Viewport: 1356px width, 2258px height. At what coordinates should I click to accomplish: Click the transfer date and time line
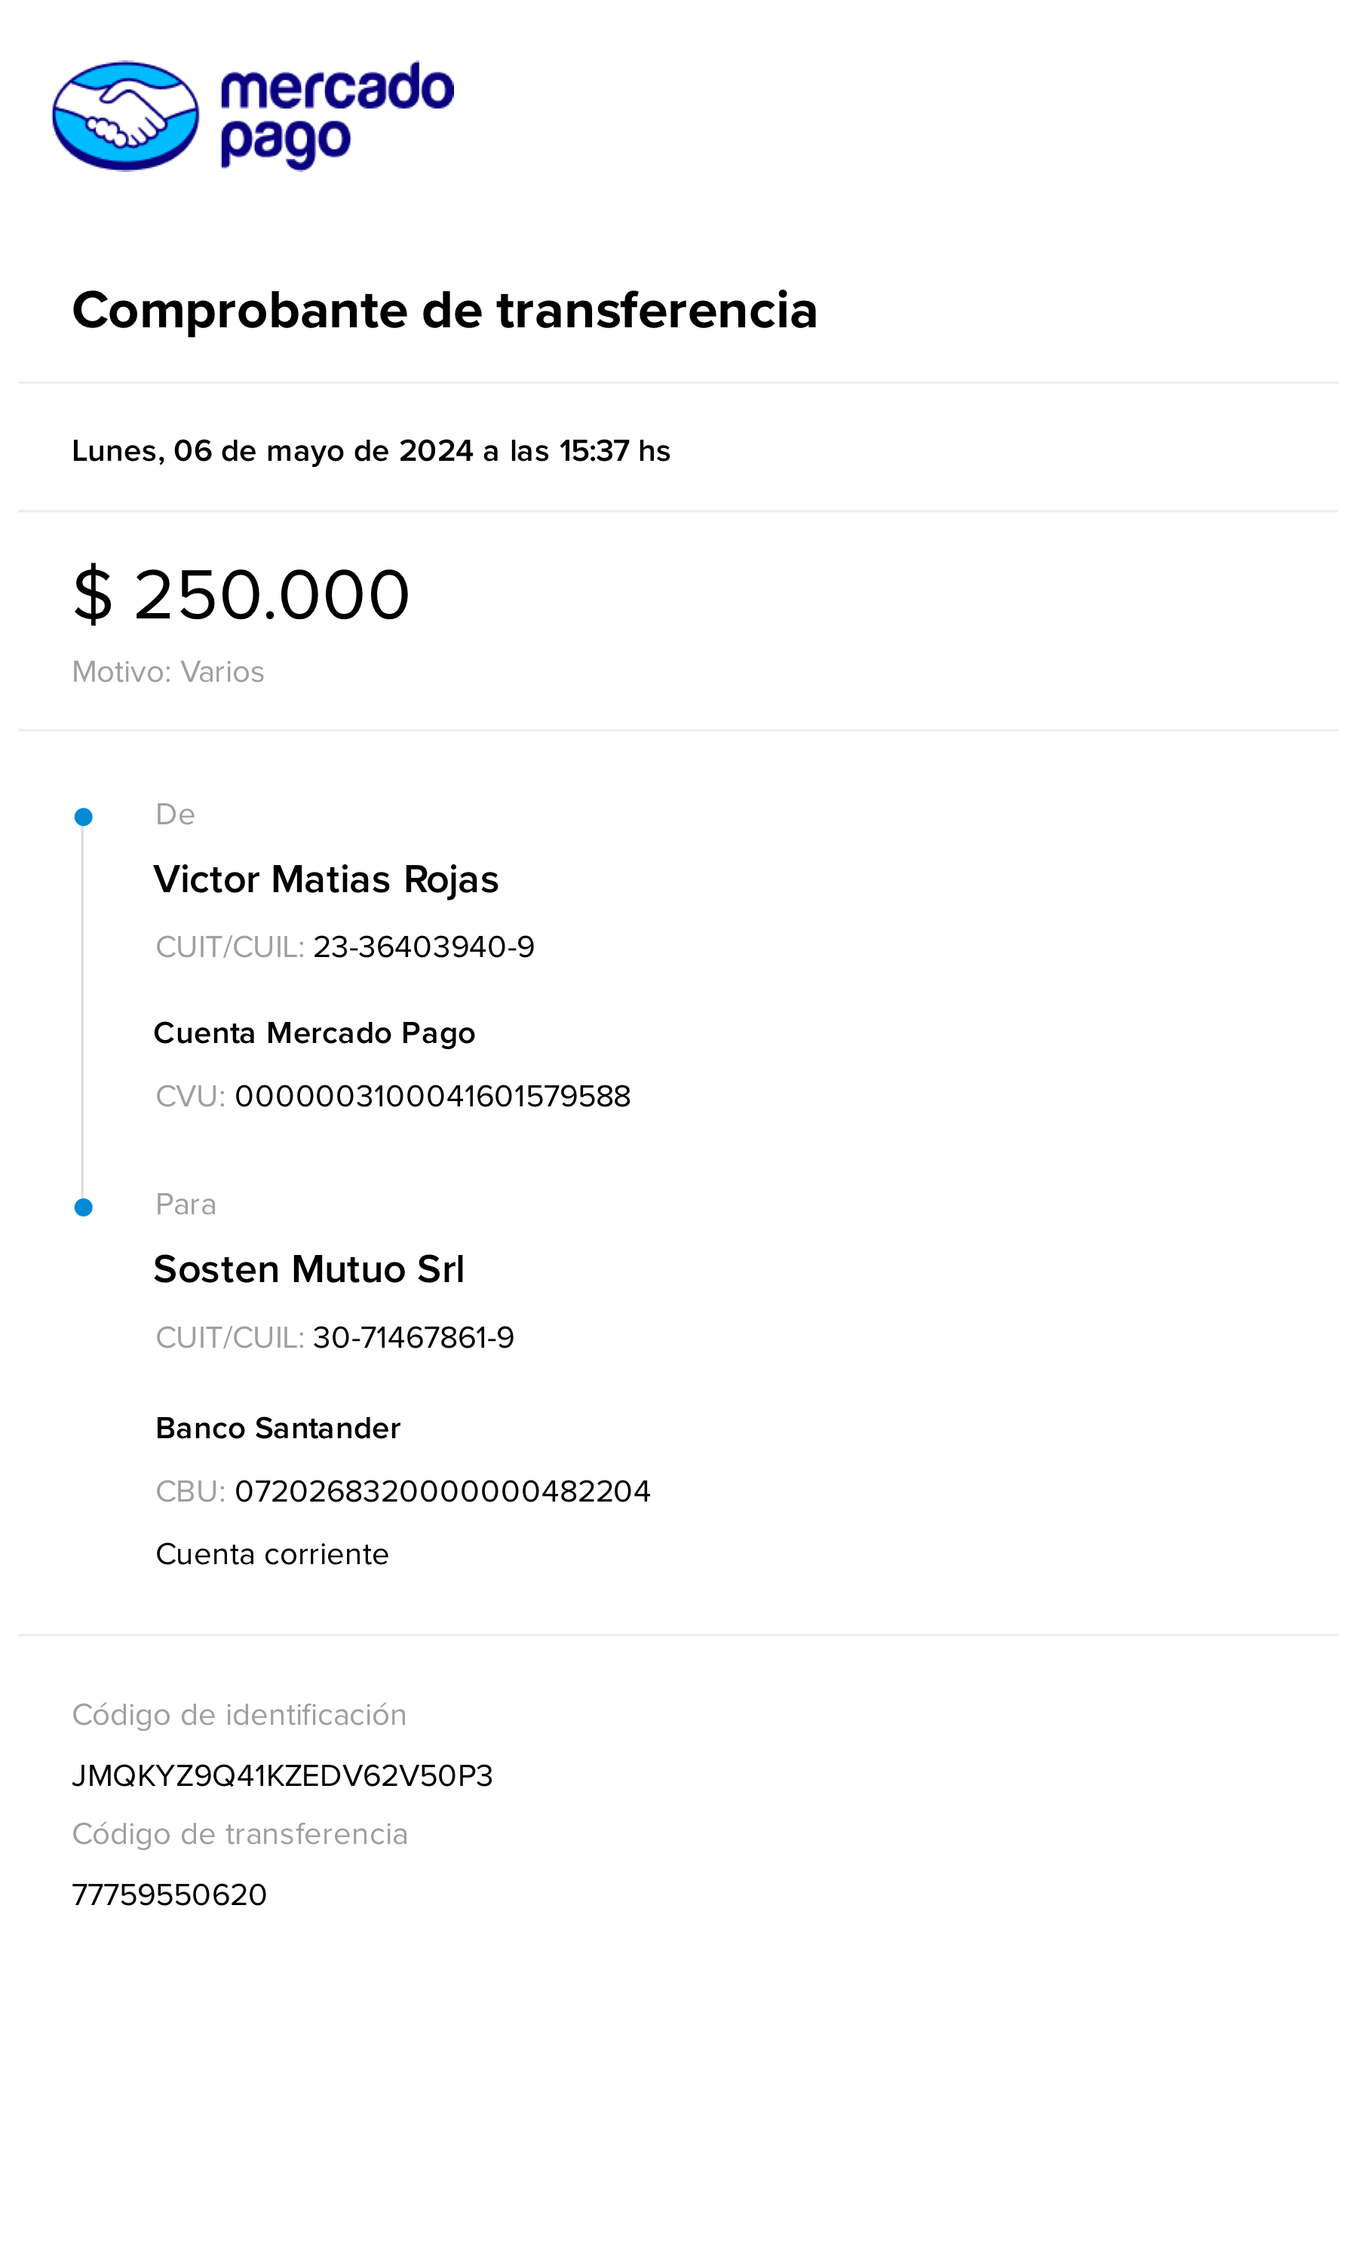coord(371,450)
